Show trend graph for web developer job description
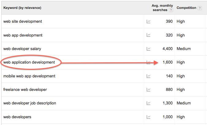Image resolution: width=207 pixels, height=125 pixels. point(148,103)
